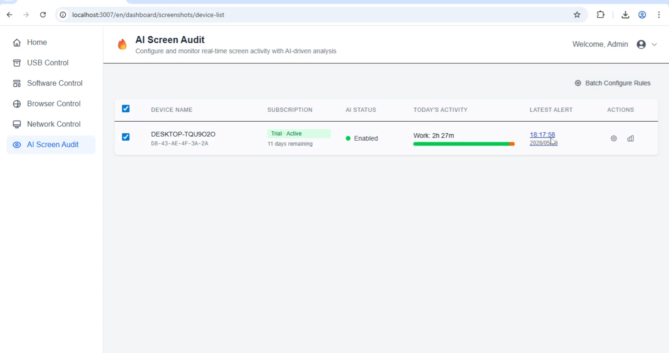Click the page subtitle about AI-driven analysis

[236, 51]
